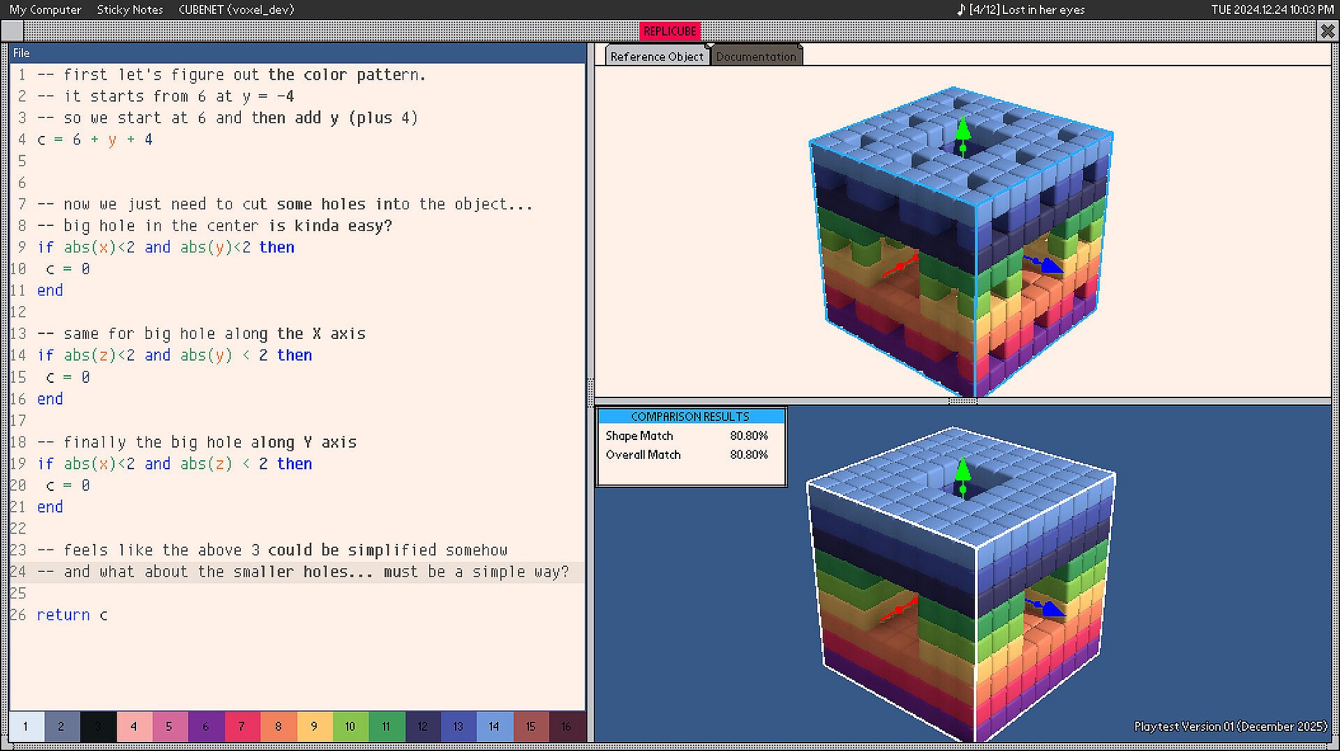Pick light green color swatch 10
1340x751 pixels.
point(350,727)
